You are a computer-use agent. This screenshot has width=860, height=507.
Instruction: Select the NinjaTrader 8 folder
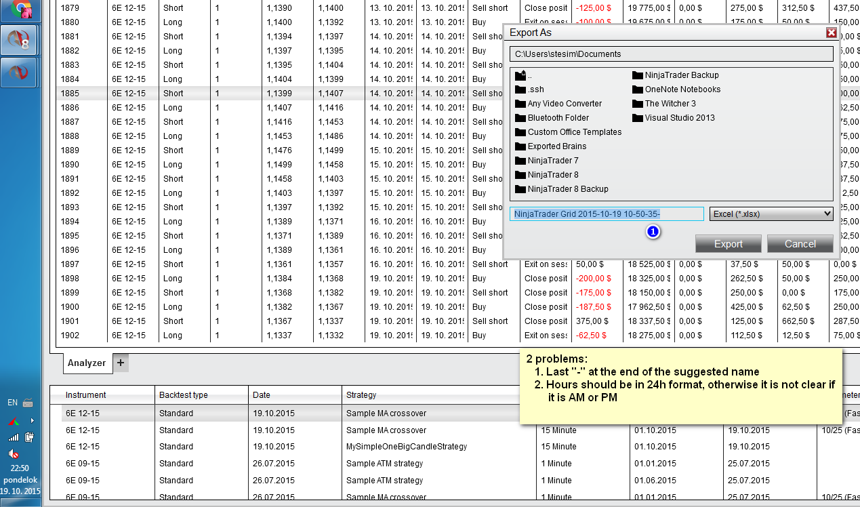pos(547,175)
